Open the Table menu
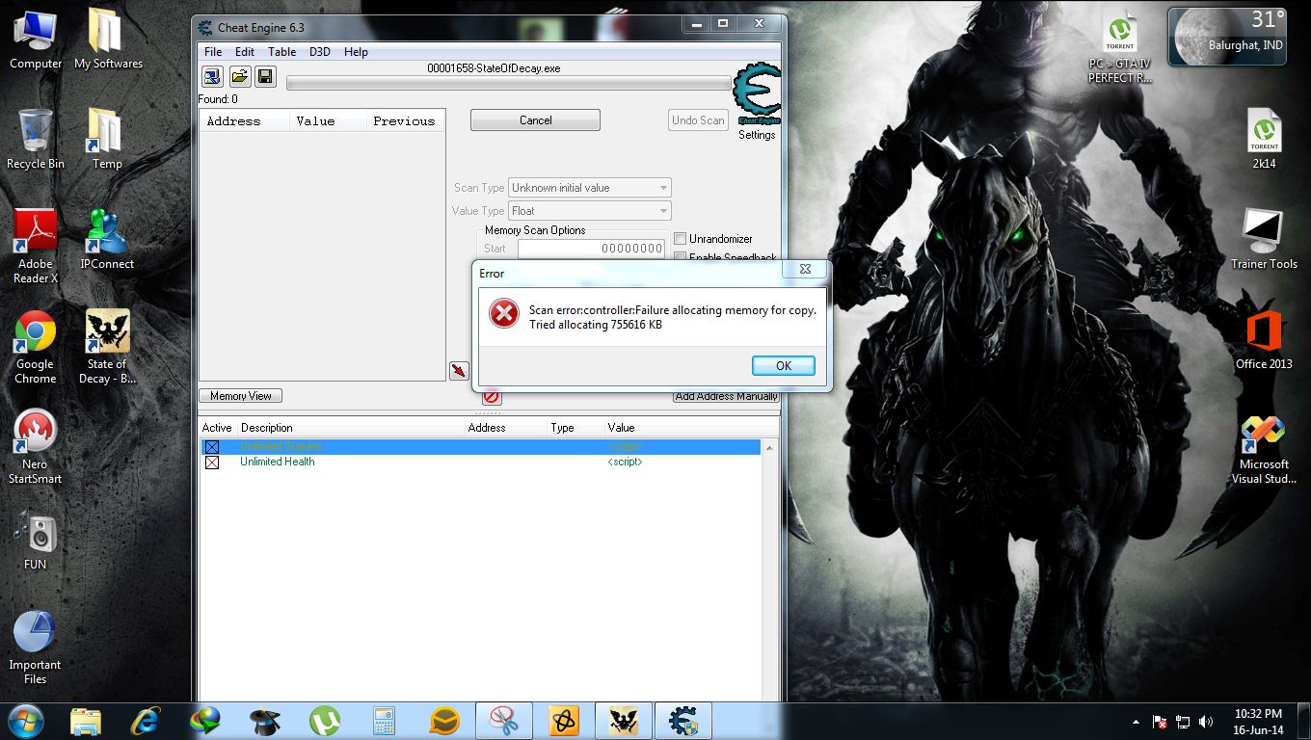1311x740 pixels. tap(281, 52)
